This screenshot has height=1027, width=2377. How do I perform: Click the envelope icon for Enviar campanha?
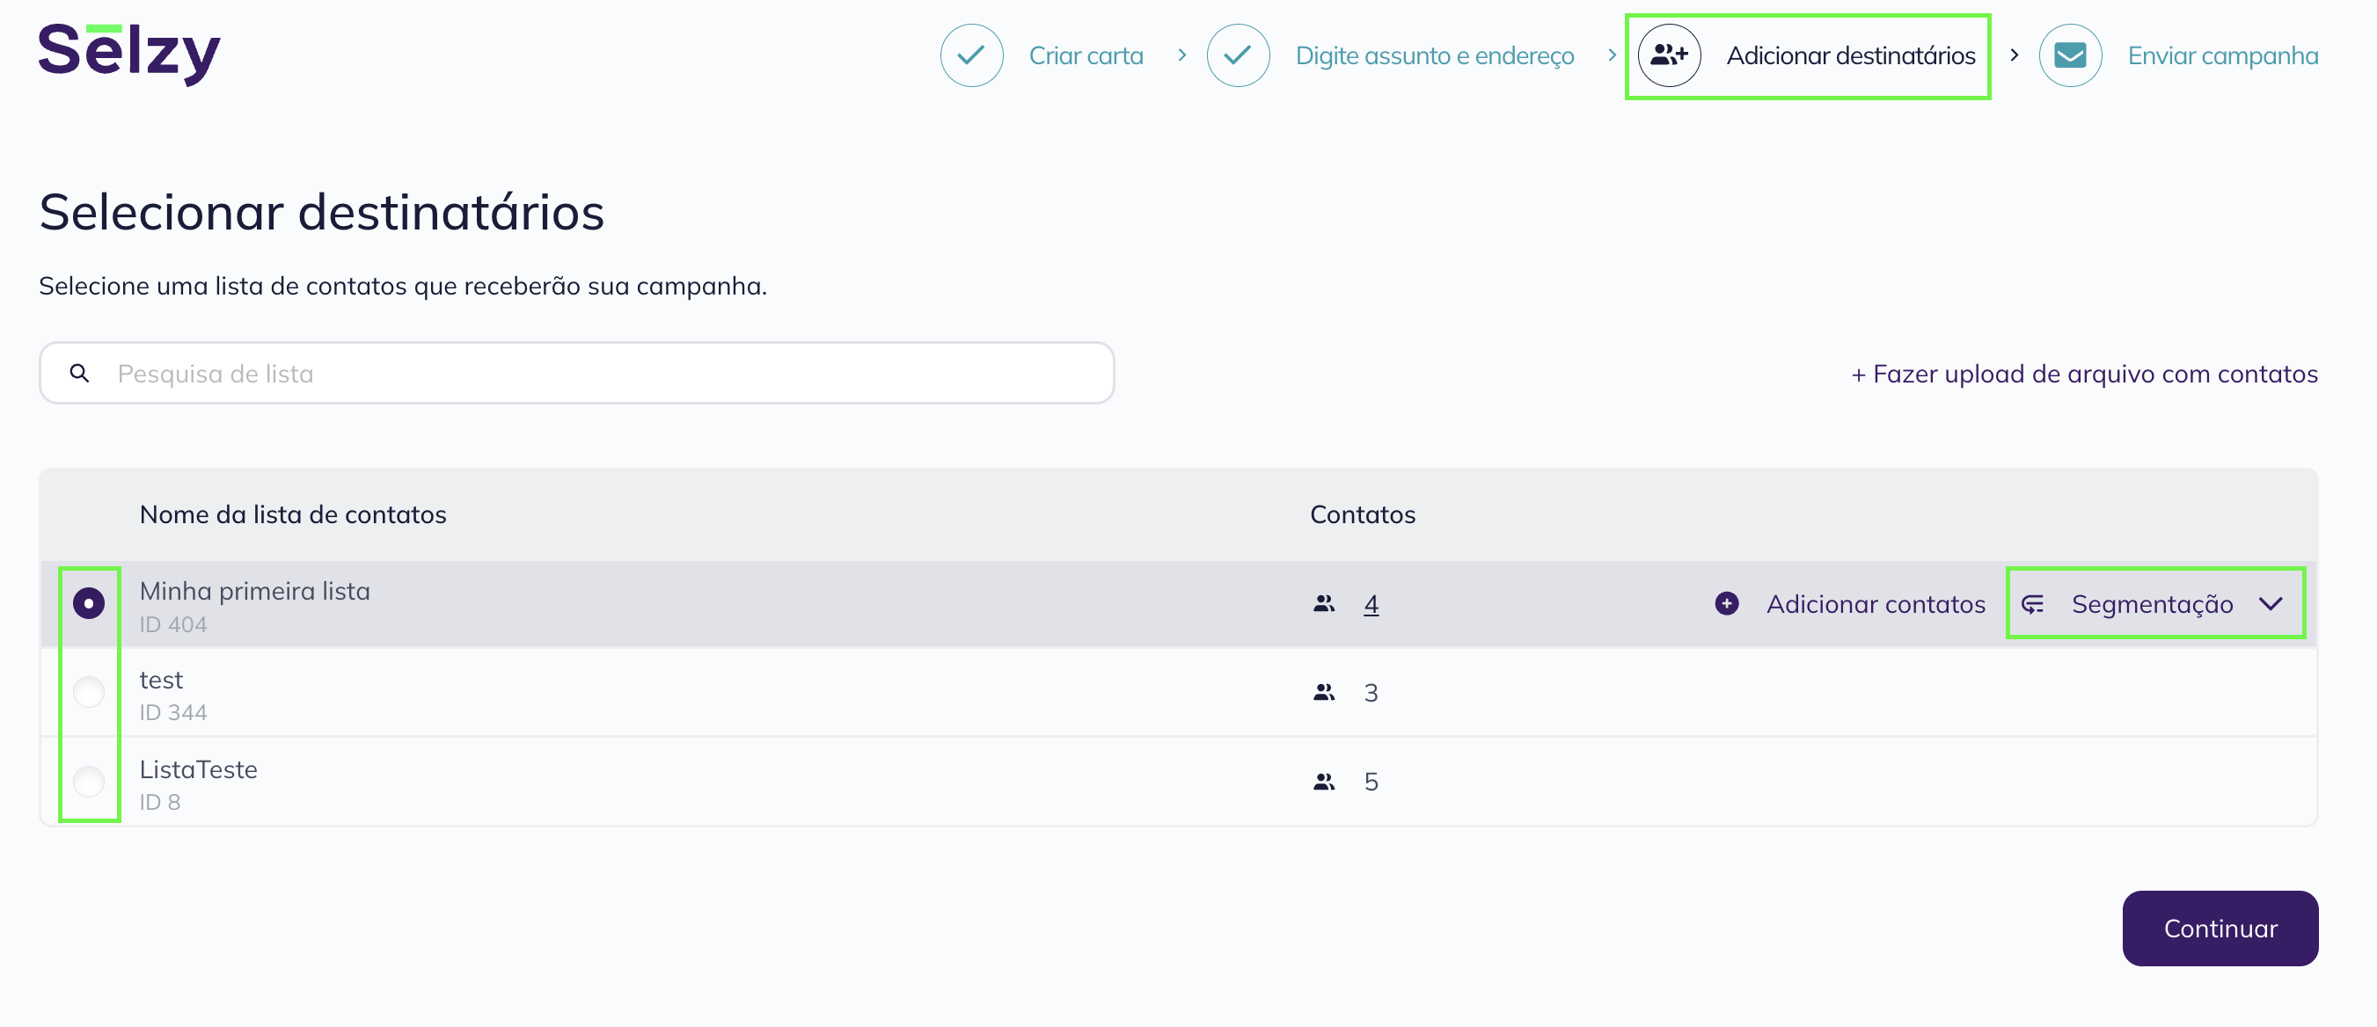click(2071, 55)
